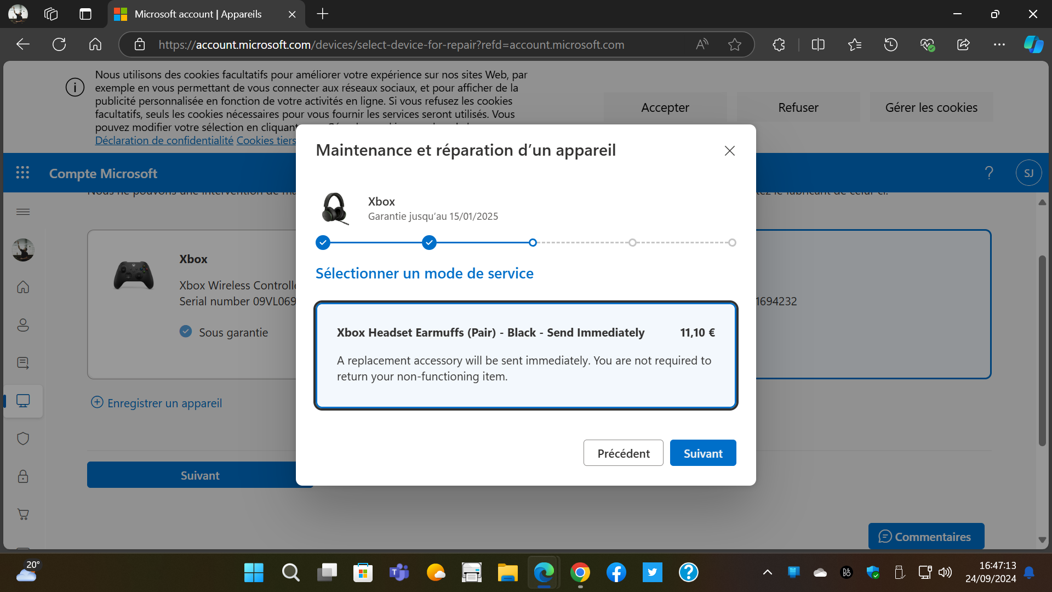This screenshot has height=592, width=1052.
Task: Open Gérer les cookies settings
Action: 931,107
